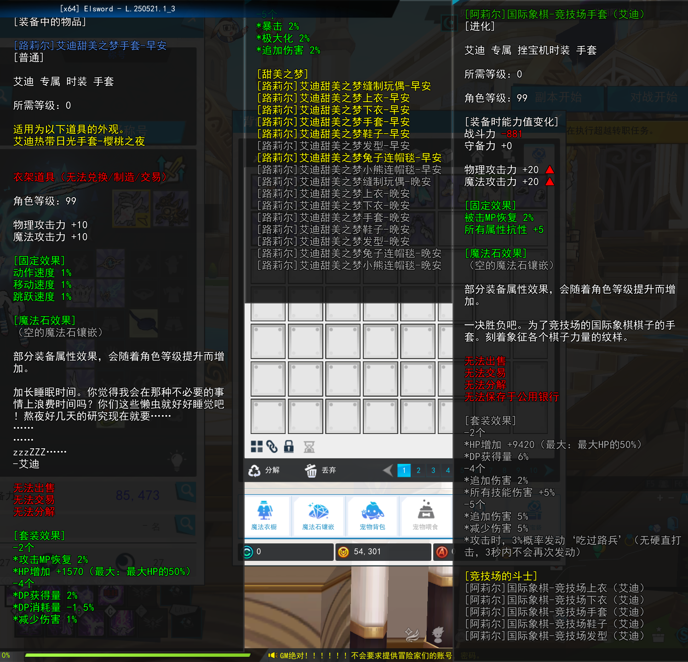Click the C currency field showing 0
This screenshot has width=688, height=662.
(286, 552)
